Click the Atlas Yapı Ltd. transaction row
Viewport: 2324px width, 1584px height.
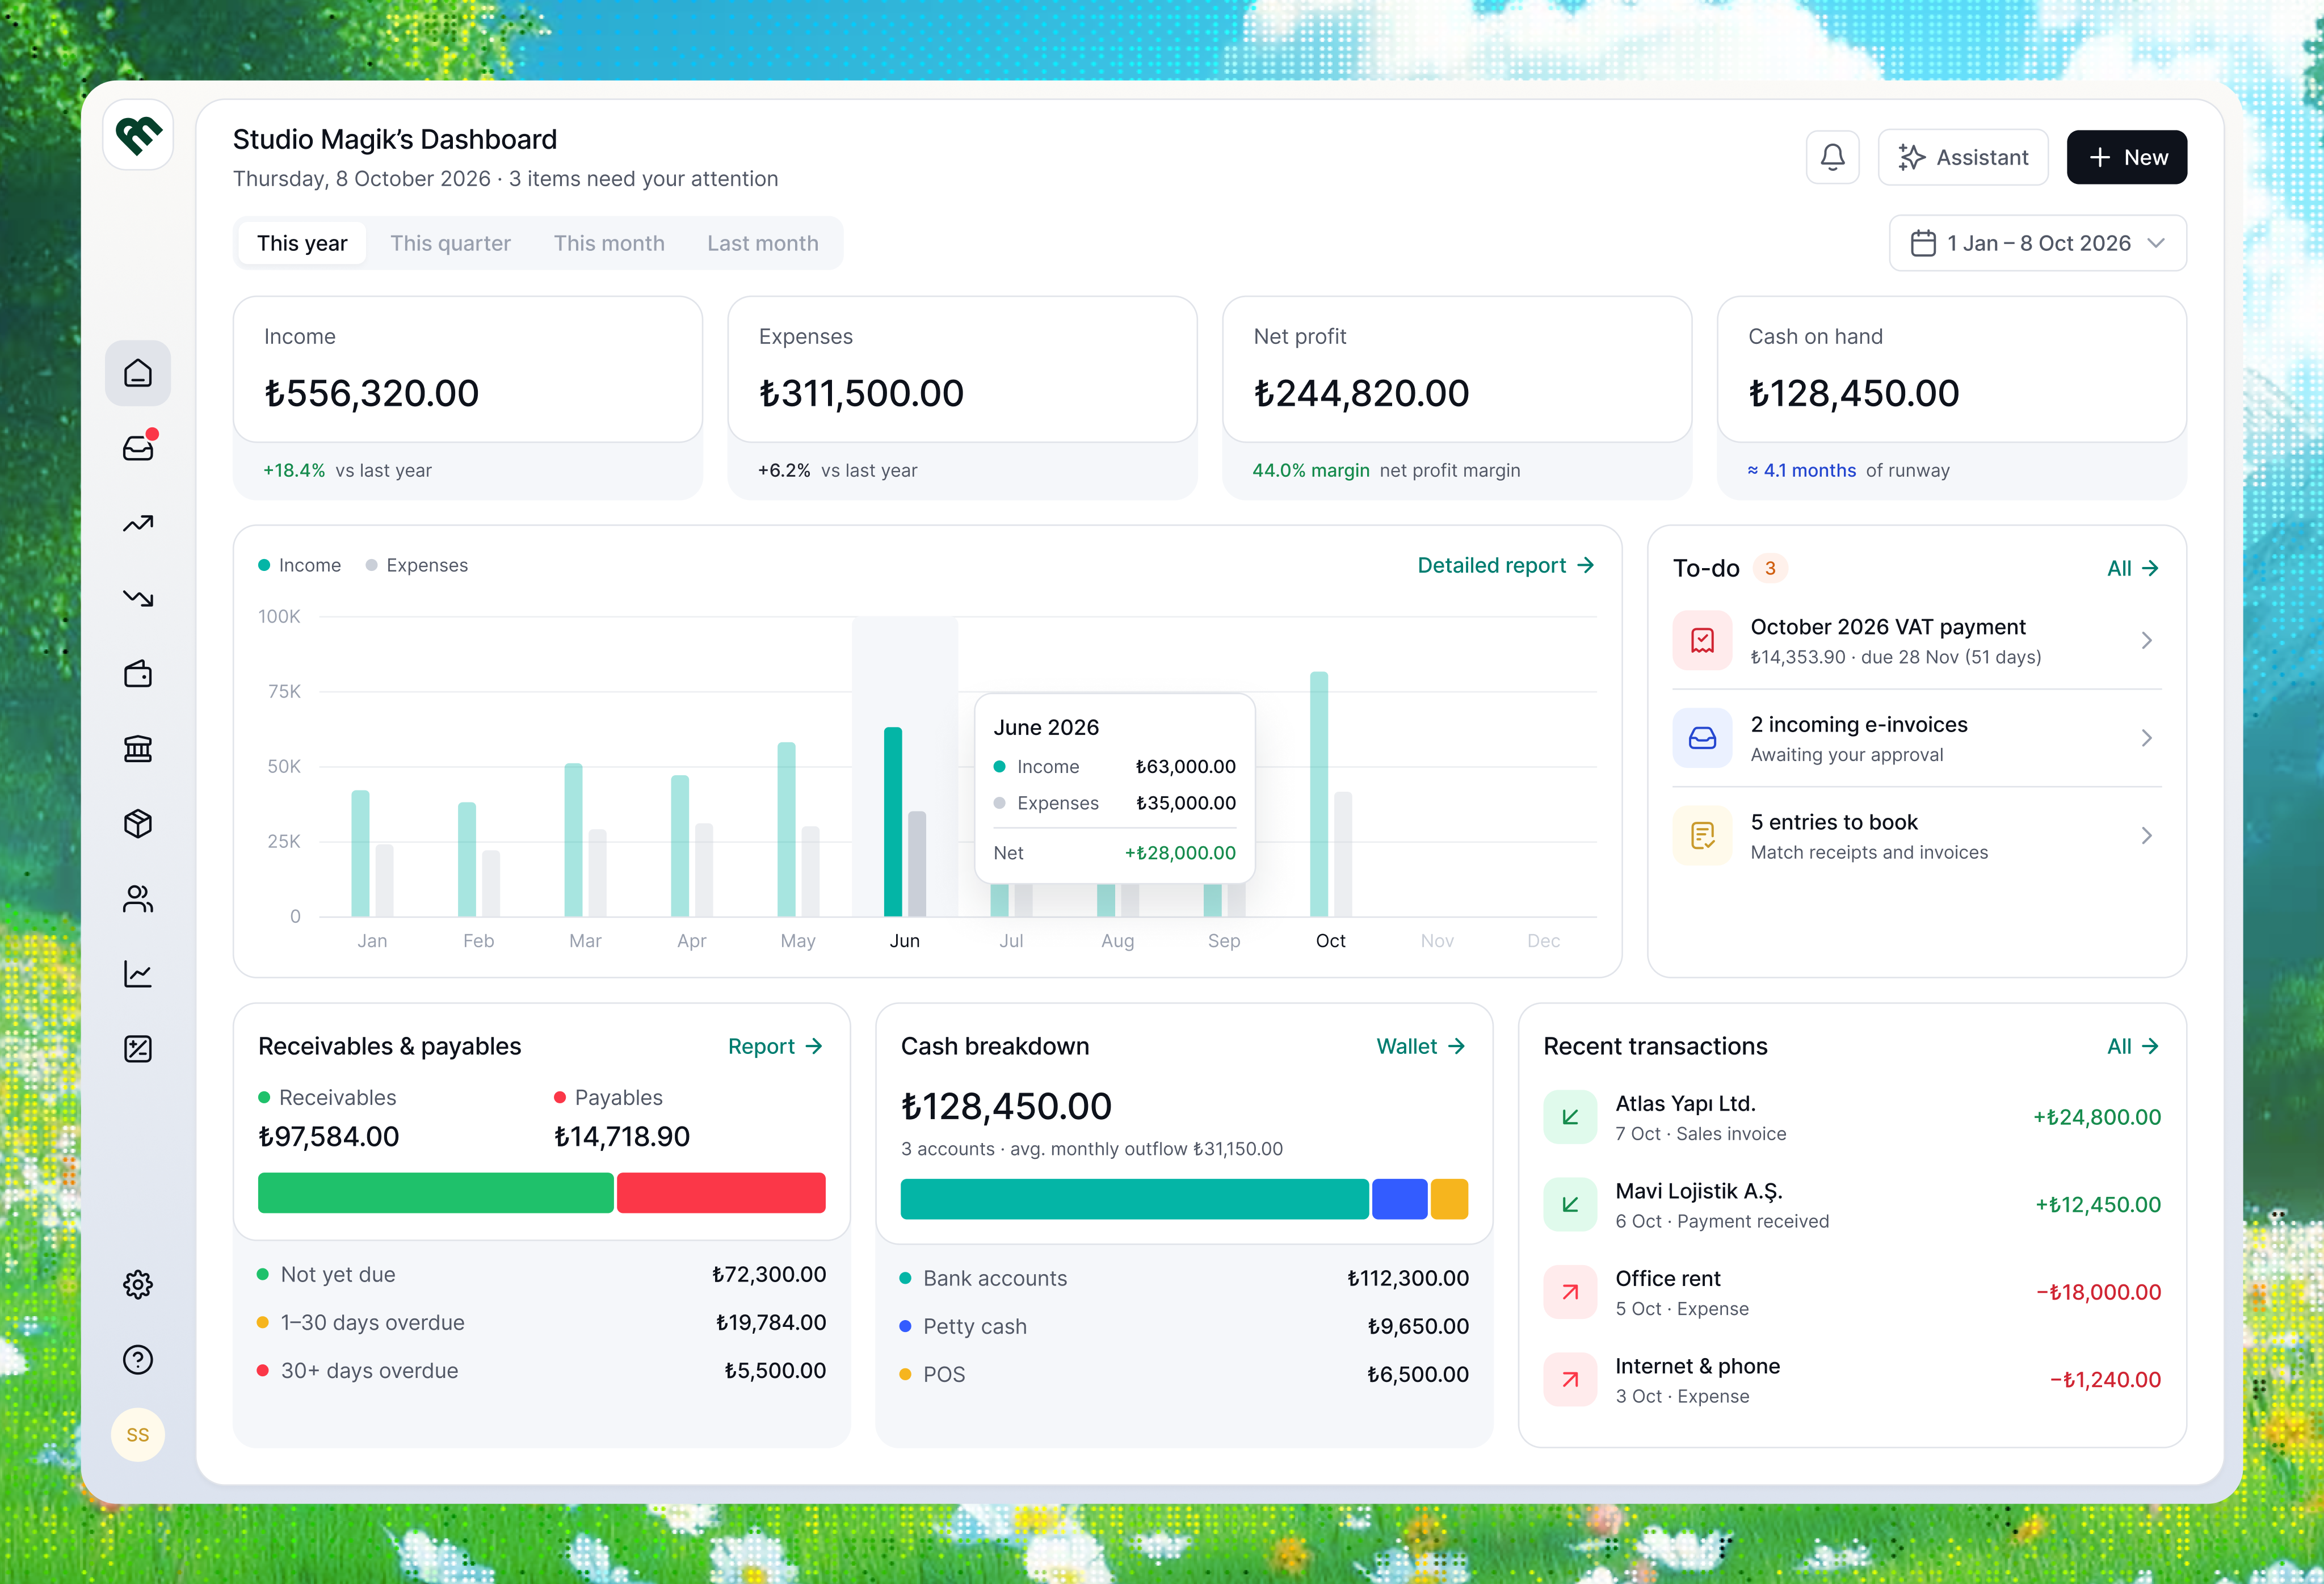pyautogui.click(x=1852, y=1118)
